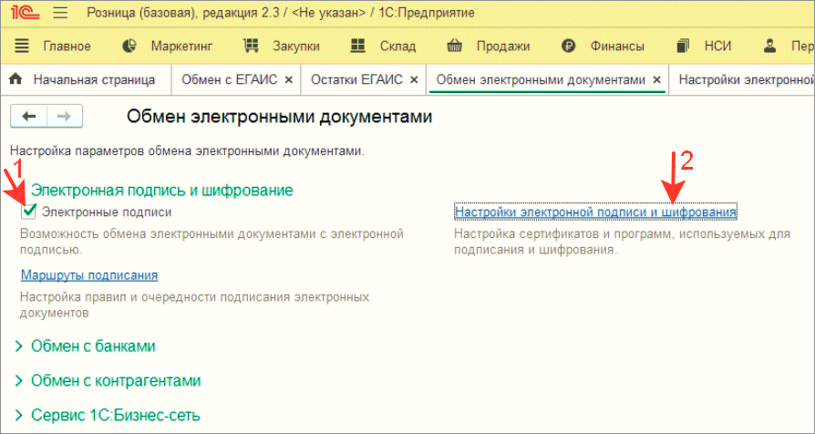Open Настройки электронной подписи и шифрования link
The width and height of the screenshot is (815, 434).
[595, 212]
